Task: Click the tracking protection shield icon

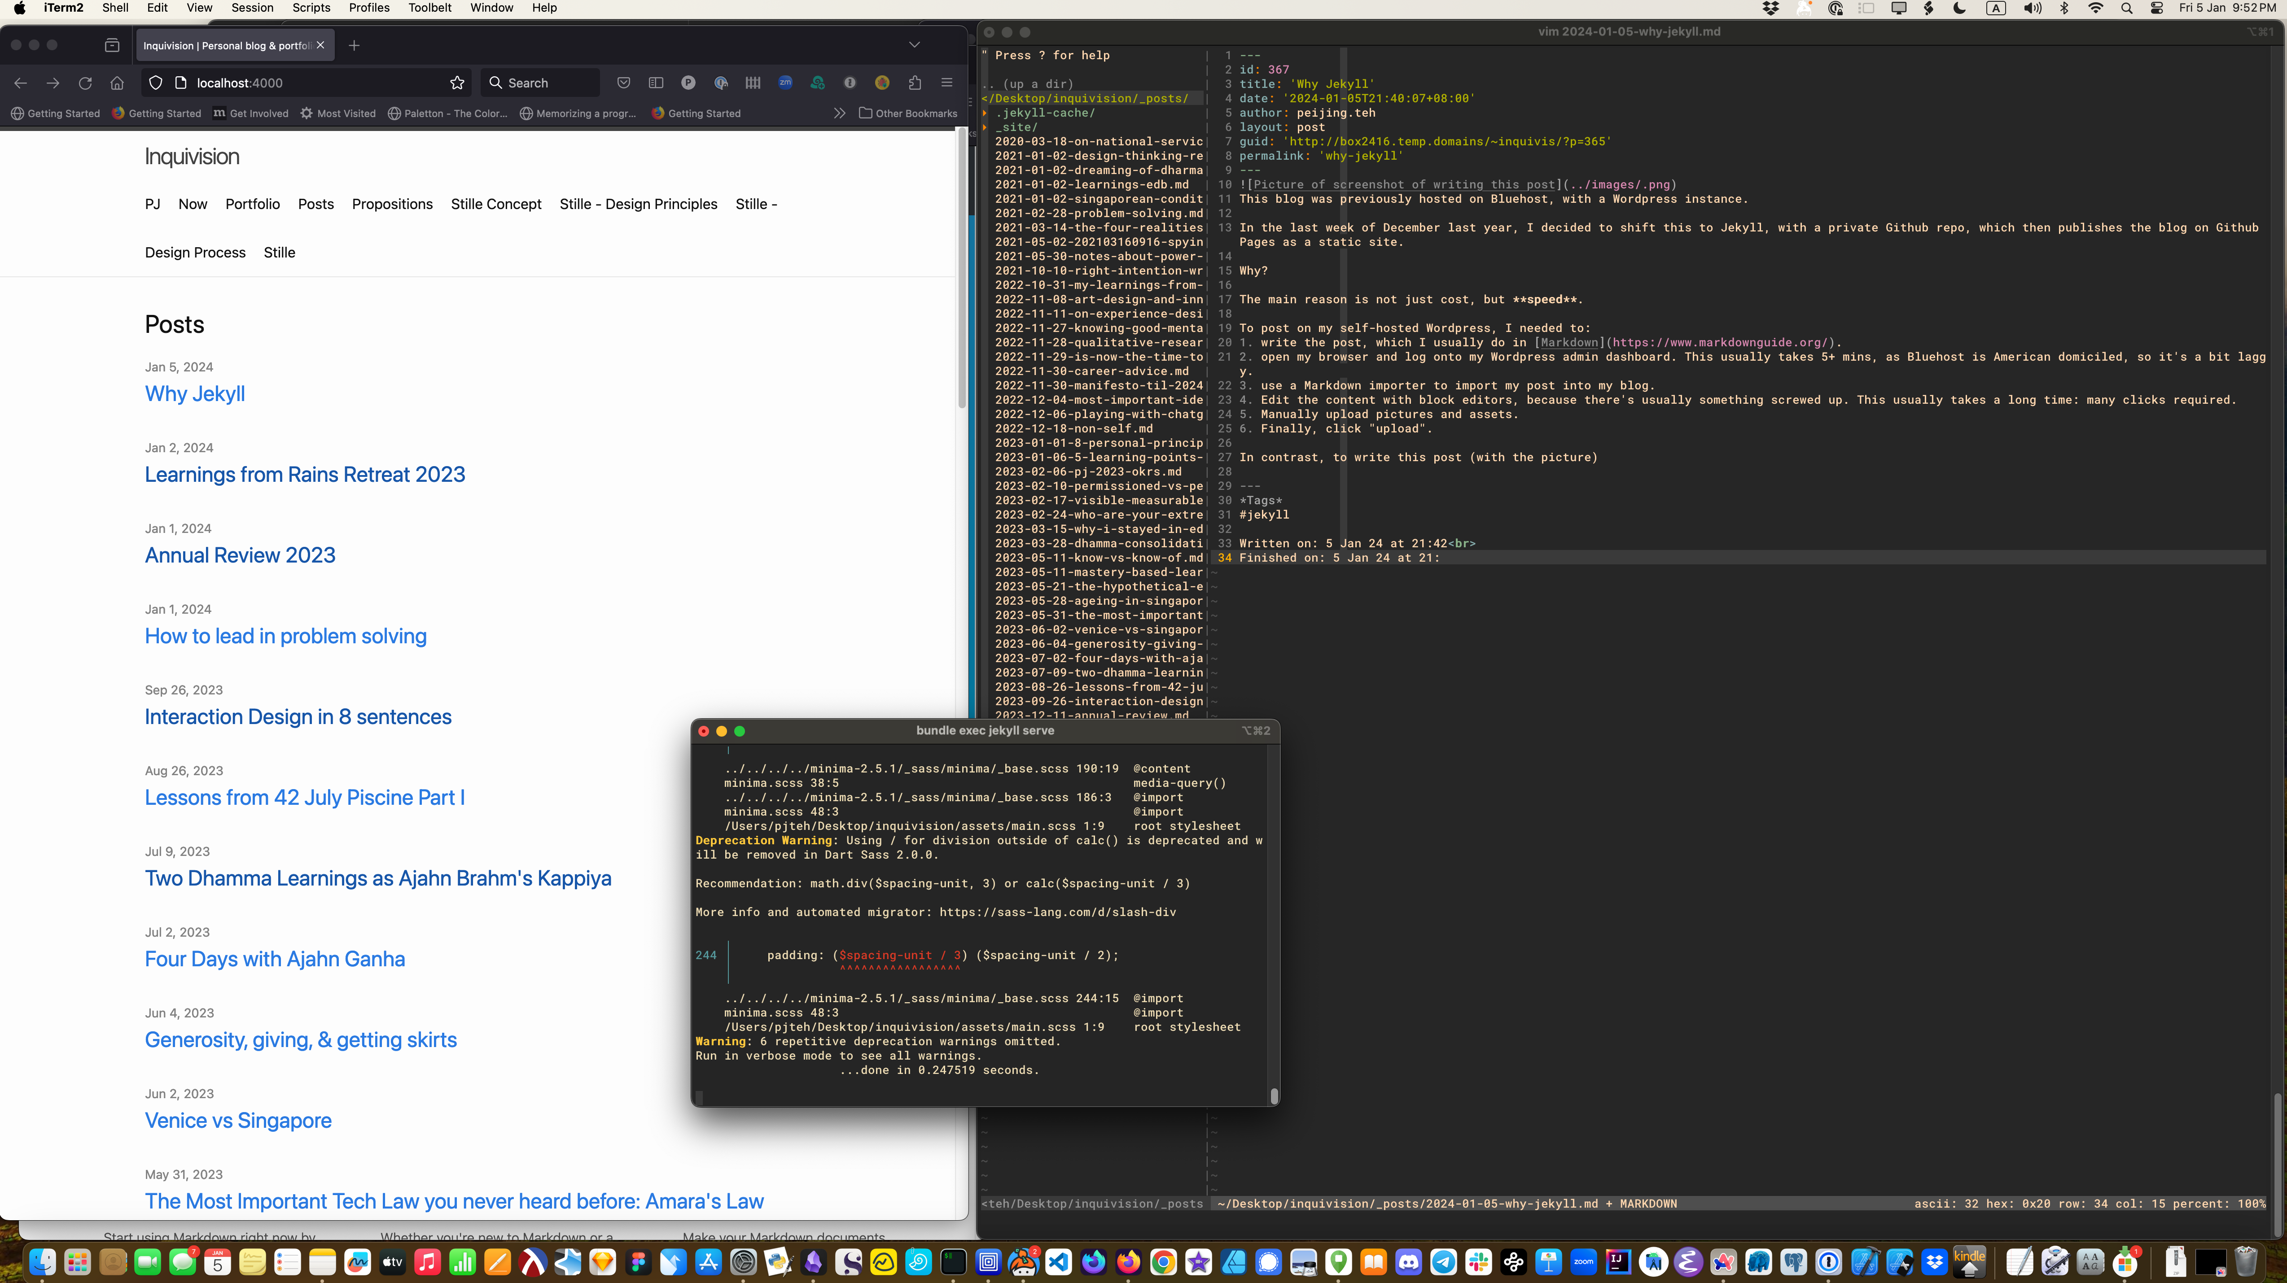Action: tap(155, 83)
